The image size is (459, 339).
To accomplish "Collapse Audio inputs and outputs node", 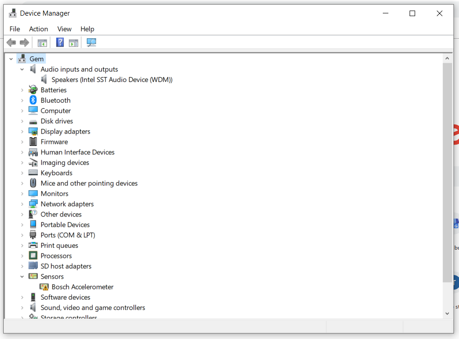I will coord(22,70).
